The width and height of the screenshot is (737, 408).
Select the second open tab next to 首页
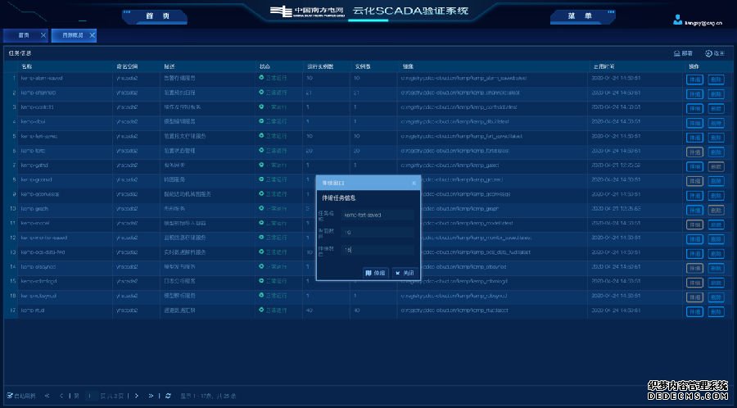72,35
